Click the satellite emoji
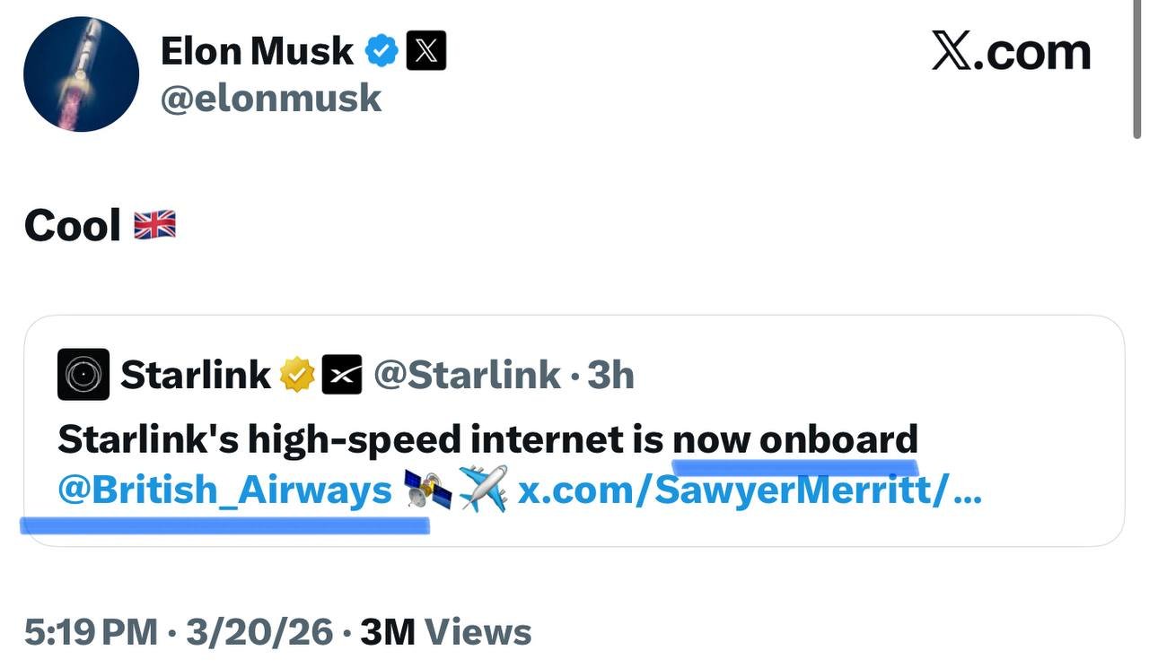 [427, 490]
